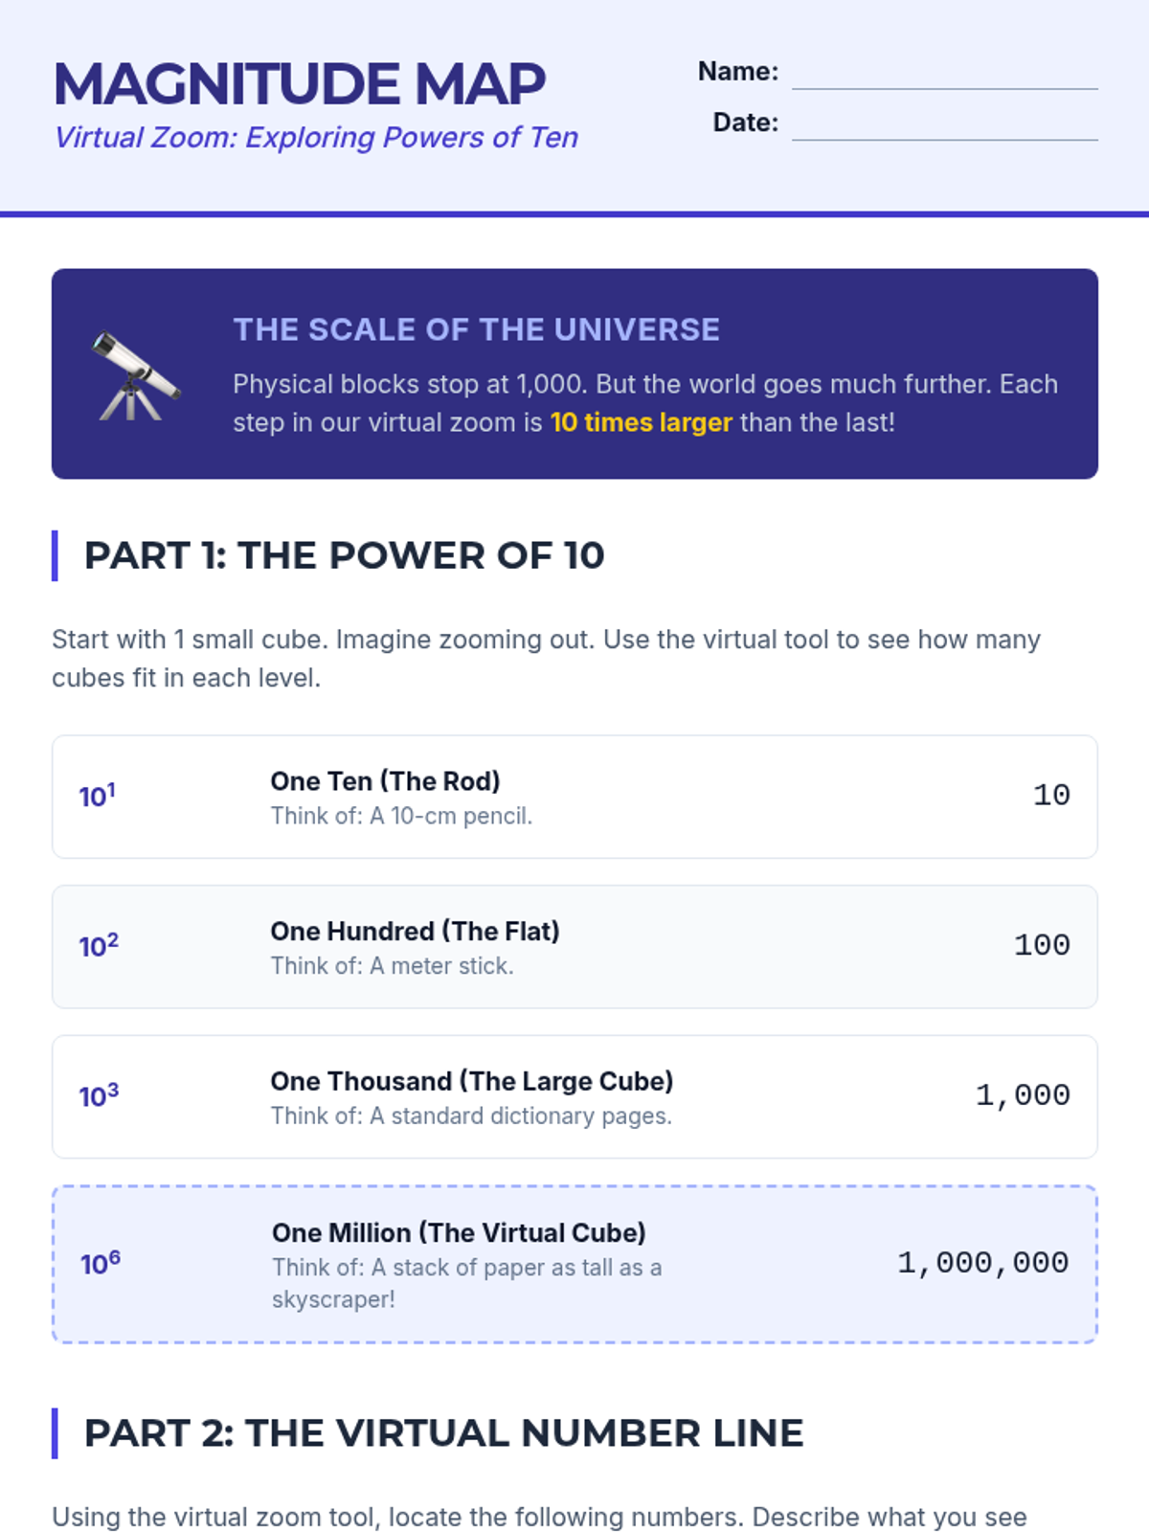
Task: Click the Date input line
Action: tap(944, 125)
